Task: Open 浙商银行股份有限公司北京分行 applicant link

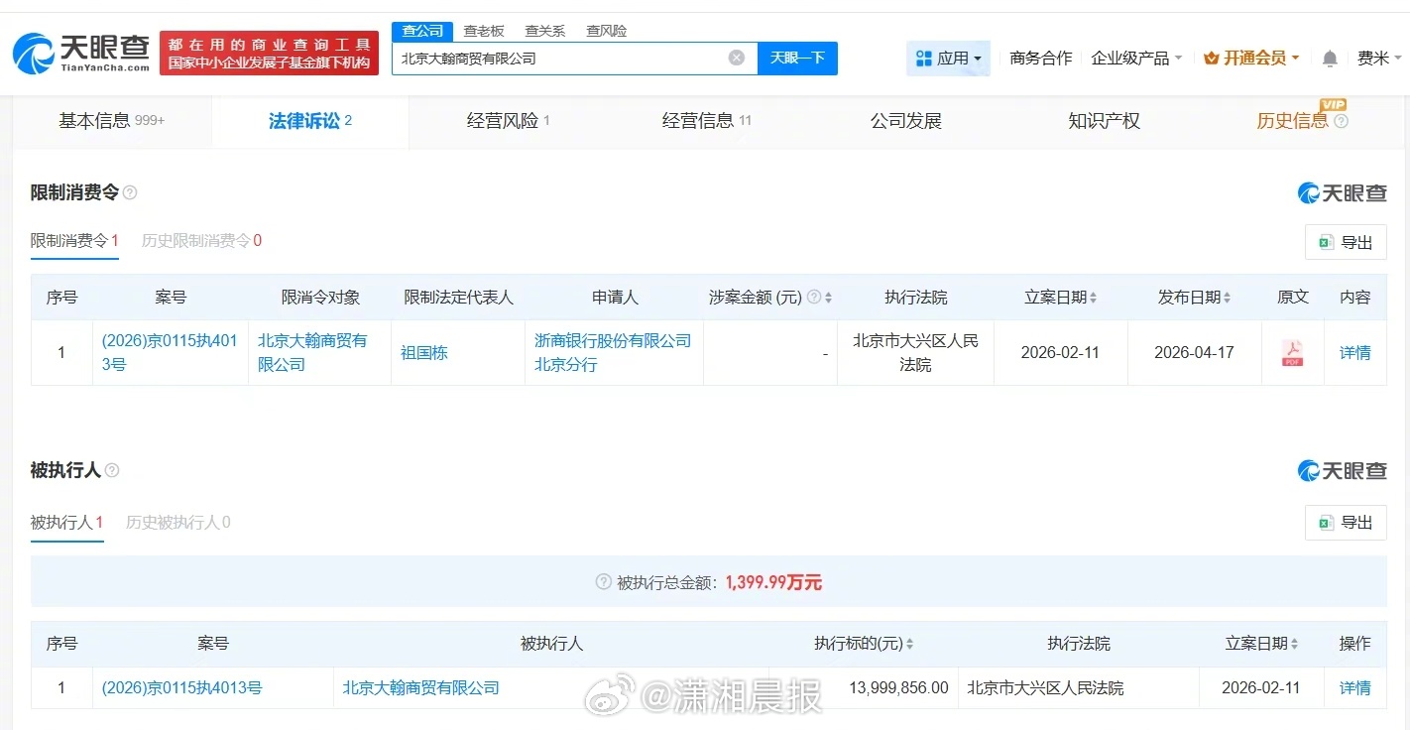Action: 612,352
